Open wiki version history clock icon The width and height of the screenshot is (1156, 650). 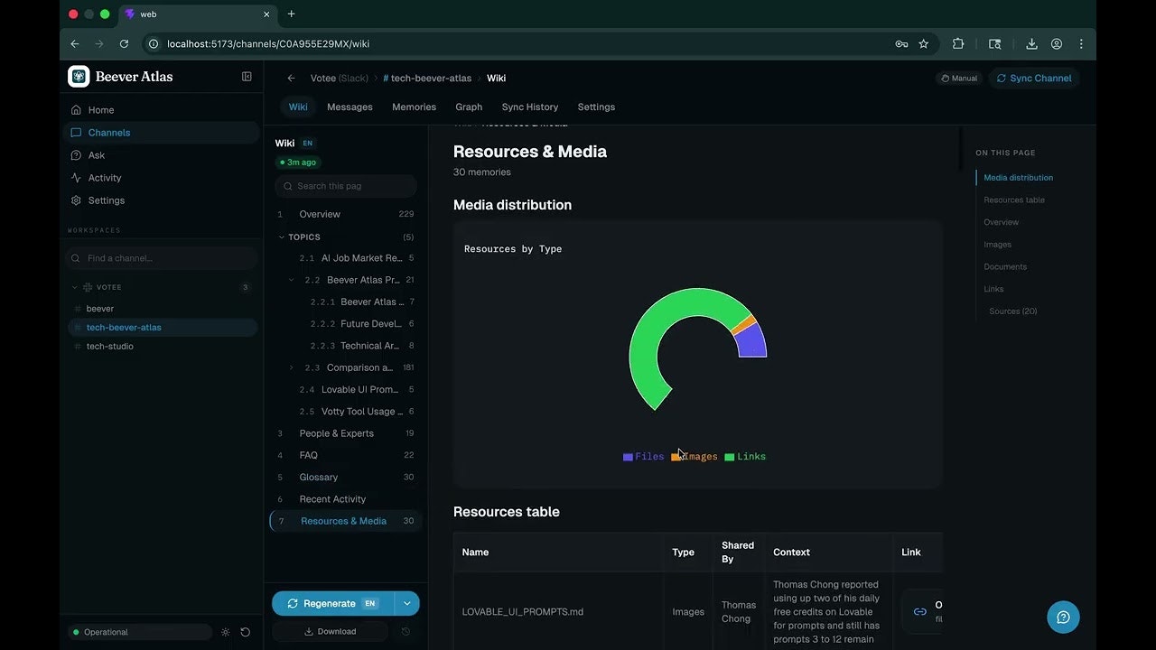click(x=406, y=632)
